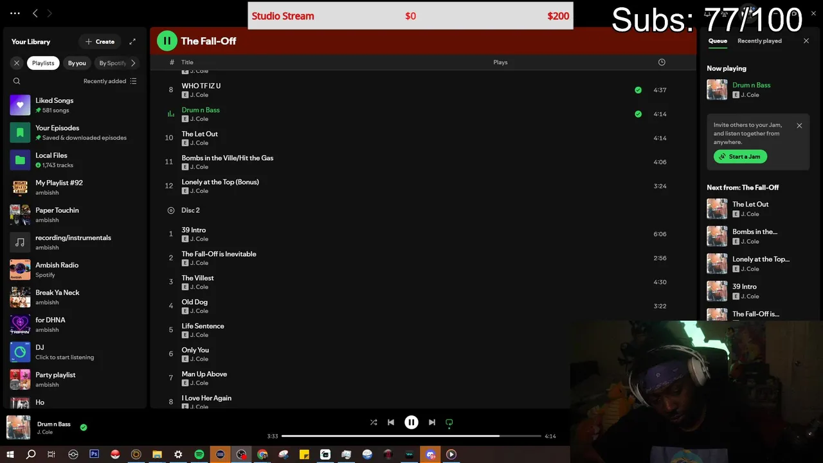The image size is (823, 463).
Task: Open the Party playlist
Action: pos(74,379)
